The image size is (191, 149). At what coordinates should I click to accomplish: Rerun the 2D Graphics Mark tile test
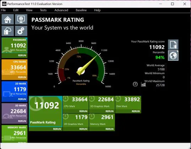pos(83,129)
